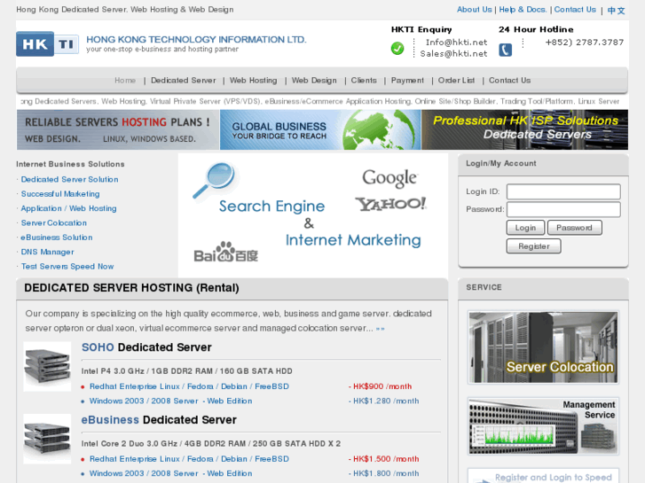Screen dimensions: 645x483
Task: Click the HKTI logo
Action: tap(47, 43)
